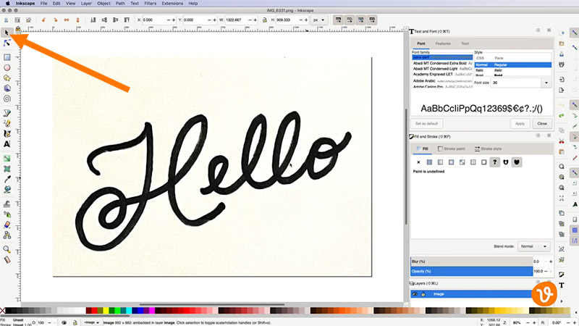The height and width of the screenshot is (326, 579).
Task: Select the Node edit tool
Action: pos(7,43)
